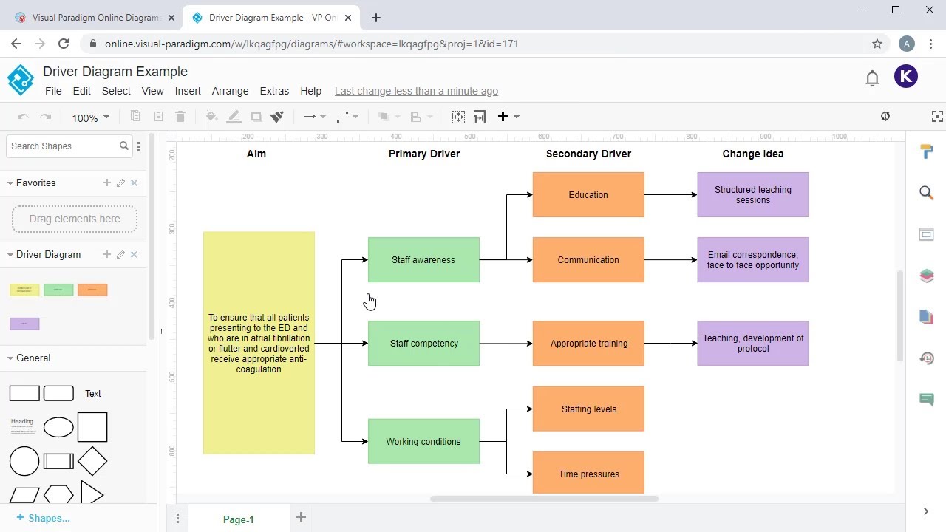
Task: Click the notification bell icon
Action: tap(872, 78)
